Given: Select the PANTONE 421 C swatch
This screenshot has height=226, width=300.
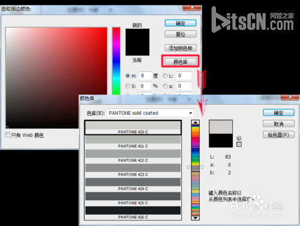Looking at the screenshot, I should [133, 142].
